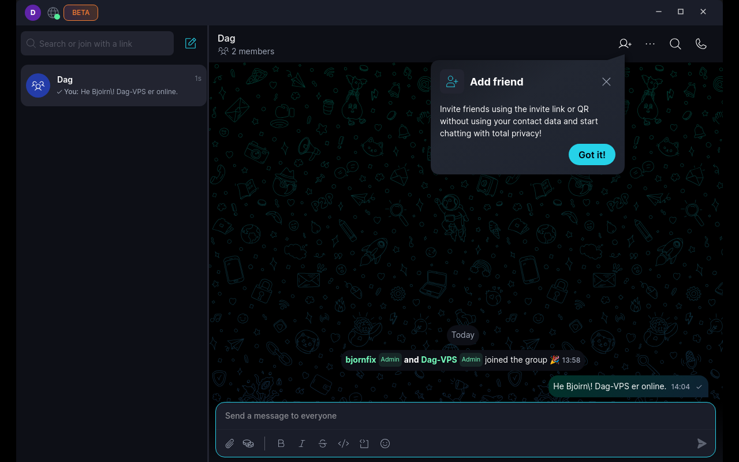Toggle strikethrough text formatting

[x=323, y=444]
